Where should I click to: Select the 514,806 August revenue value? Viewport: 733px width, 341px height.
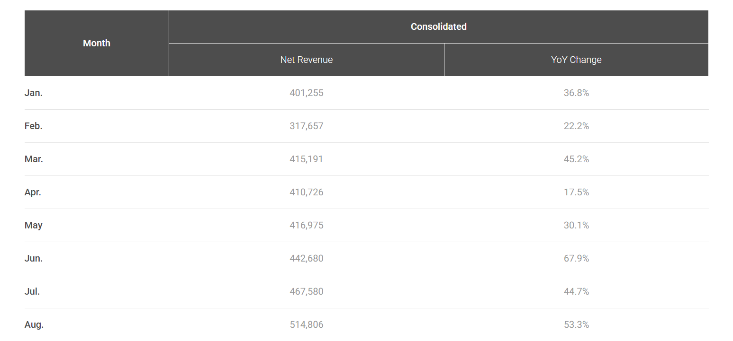[x=307, y=325]
